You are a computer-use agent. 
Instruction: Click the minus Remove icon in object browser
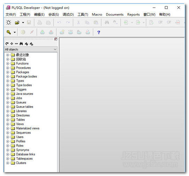coord(16,43)
